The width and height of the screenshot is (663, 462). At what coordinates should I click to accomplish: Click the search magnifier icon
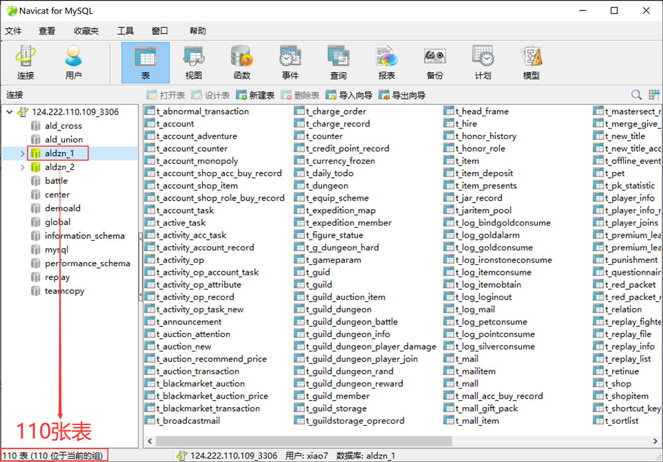pos(636,95)
